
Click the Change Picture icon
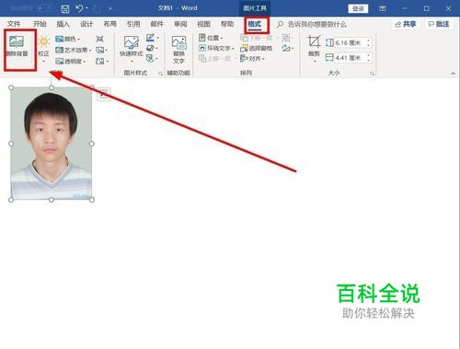point(101,50)
